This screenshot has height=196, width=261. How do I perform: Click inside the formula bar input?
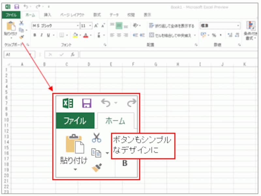(x=169, y=55)
